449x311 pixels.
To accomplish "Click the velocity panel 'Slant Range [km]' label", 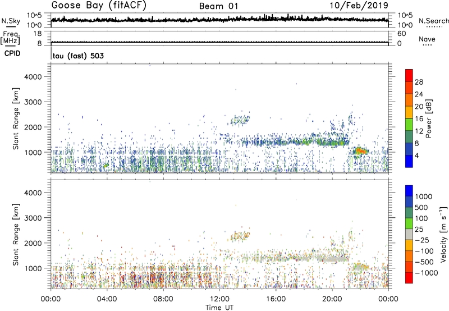I will (x=16, y=234).
